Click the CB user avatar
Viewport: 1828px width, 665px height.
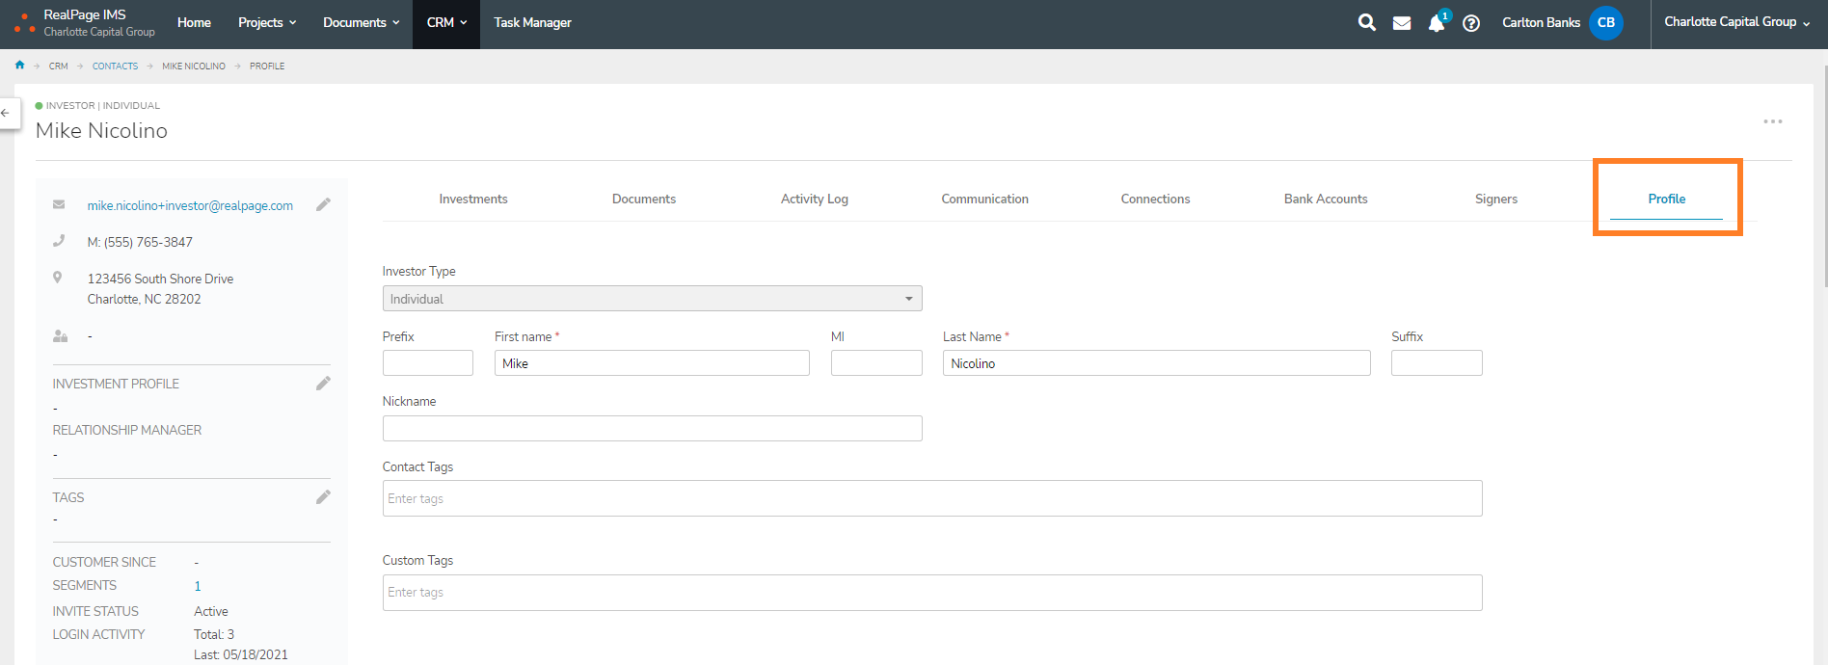click(1606, 23)
